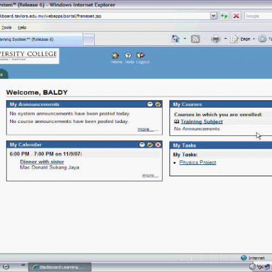
Task: Click the My Tasks module header
Action: [221, 145]
